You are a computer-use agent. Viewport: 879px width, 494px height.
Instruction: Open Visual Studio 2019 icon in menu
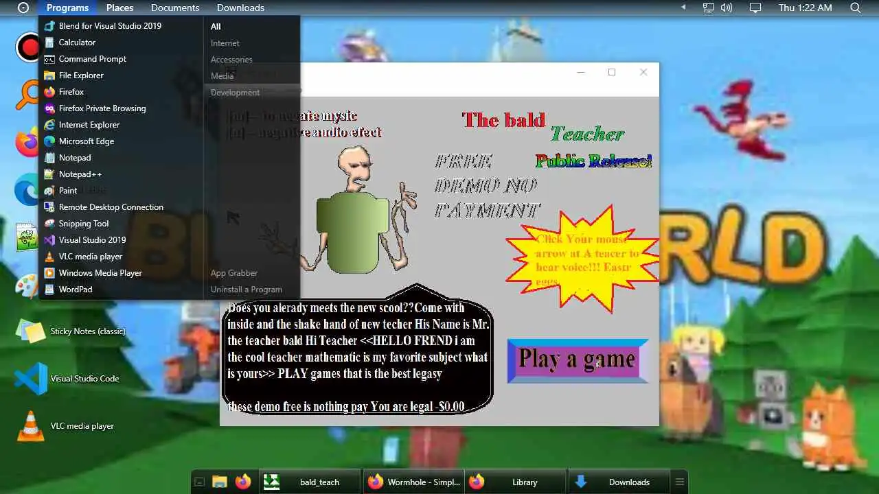point(49,240)
